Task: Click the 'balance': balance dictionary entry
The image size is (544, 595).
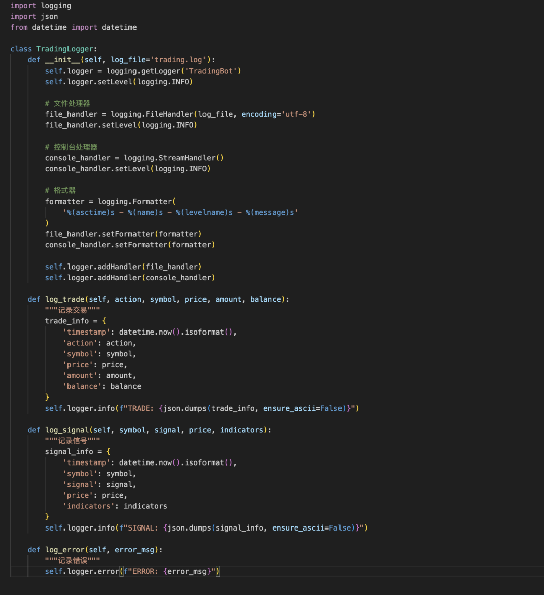Action: 102,386
